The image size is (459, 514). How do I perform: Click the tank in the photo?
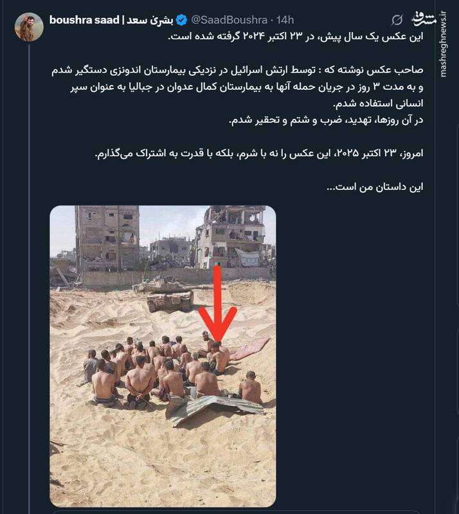click(170, 294)
